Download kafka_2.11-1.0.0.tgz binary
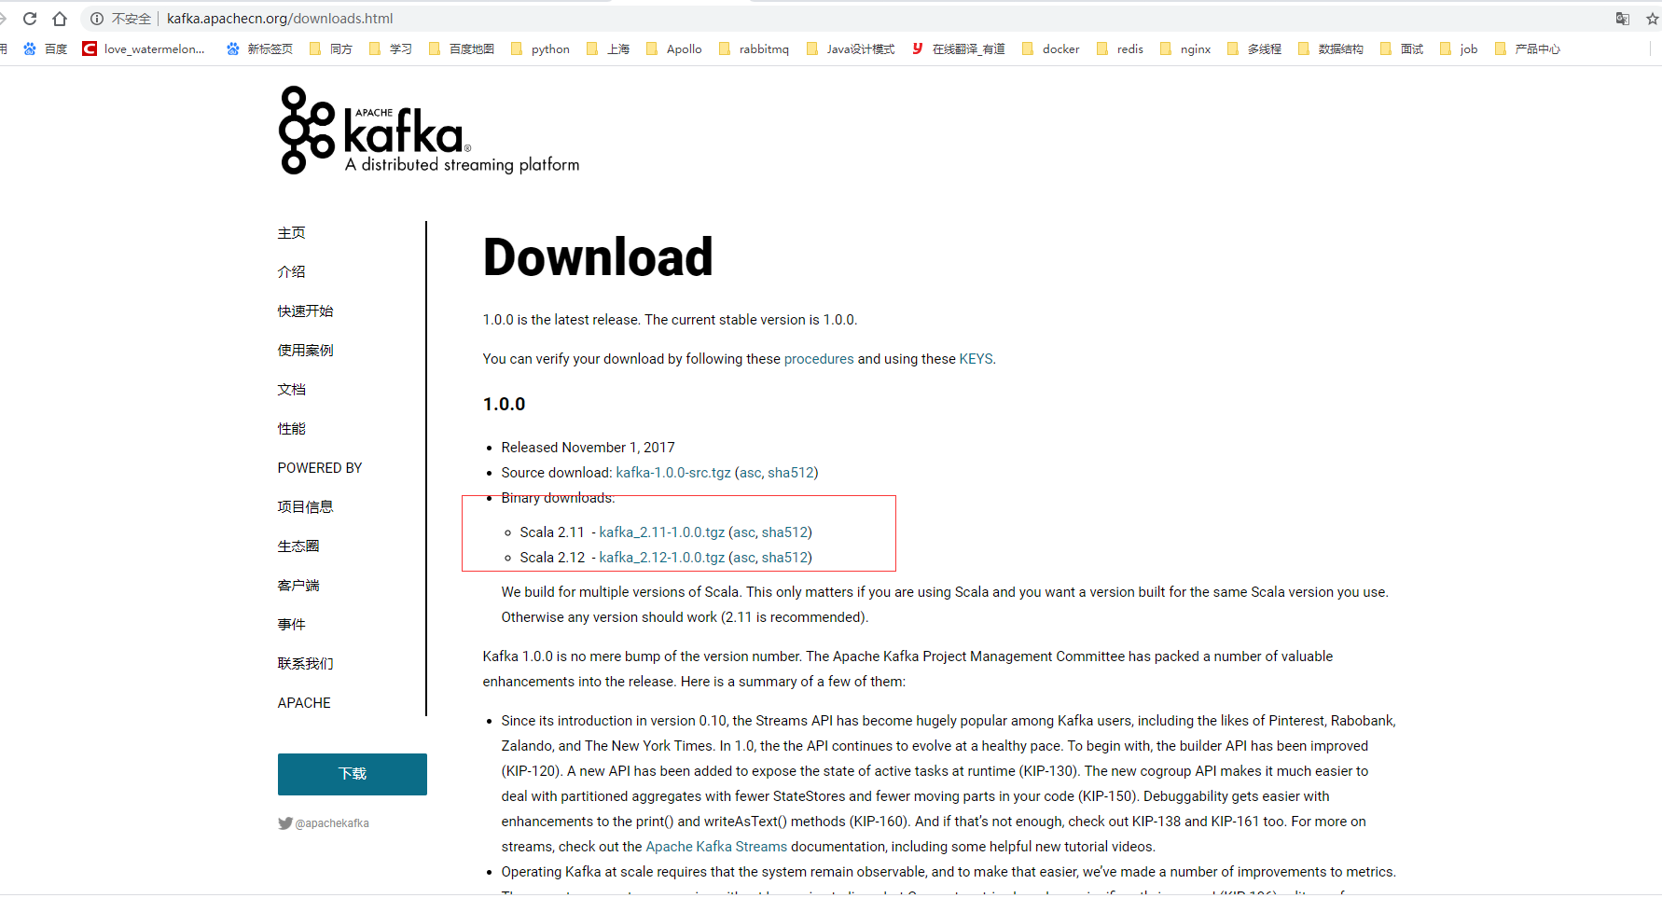Screen dimensions: 1662x898 [x=662, y=532]
